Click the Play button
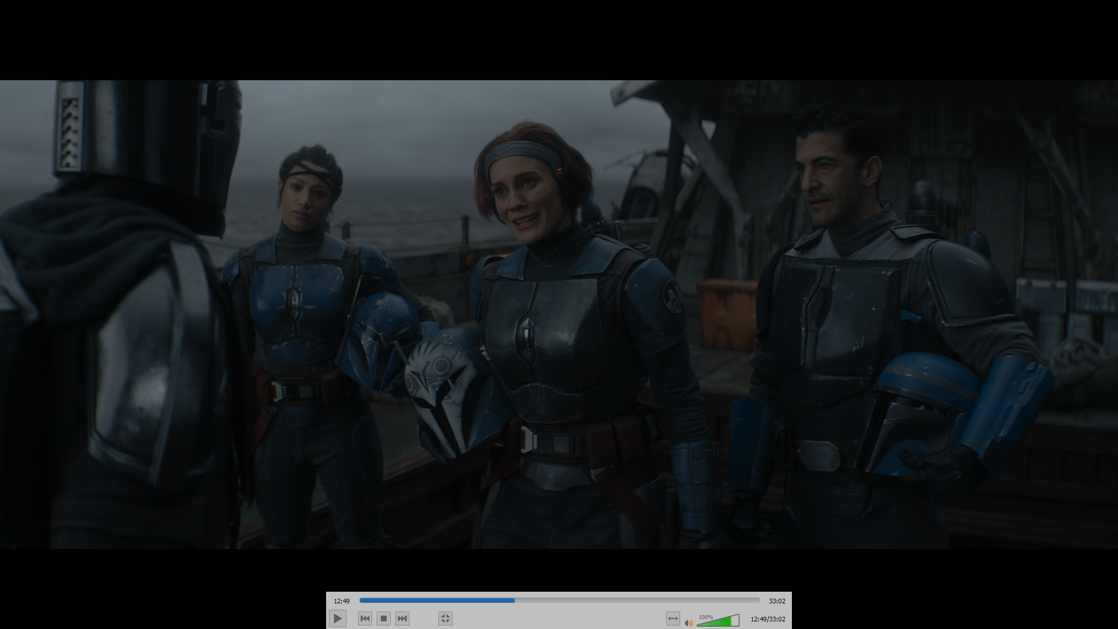Screen dimensions: 1118x629 click(x=338, y=619)
